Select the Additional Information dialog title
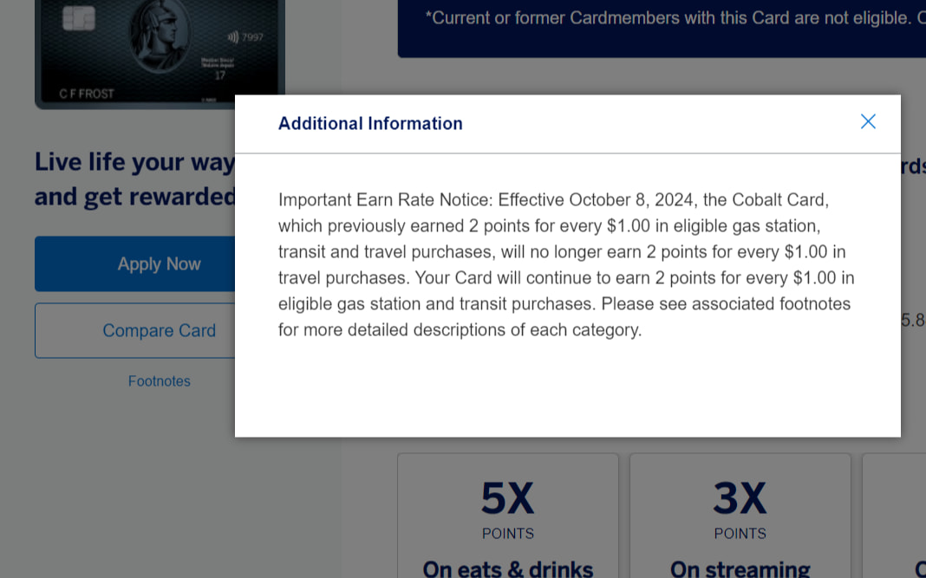The image size is (926, 578). click(x=370, y=123)
